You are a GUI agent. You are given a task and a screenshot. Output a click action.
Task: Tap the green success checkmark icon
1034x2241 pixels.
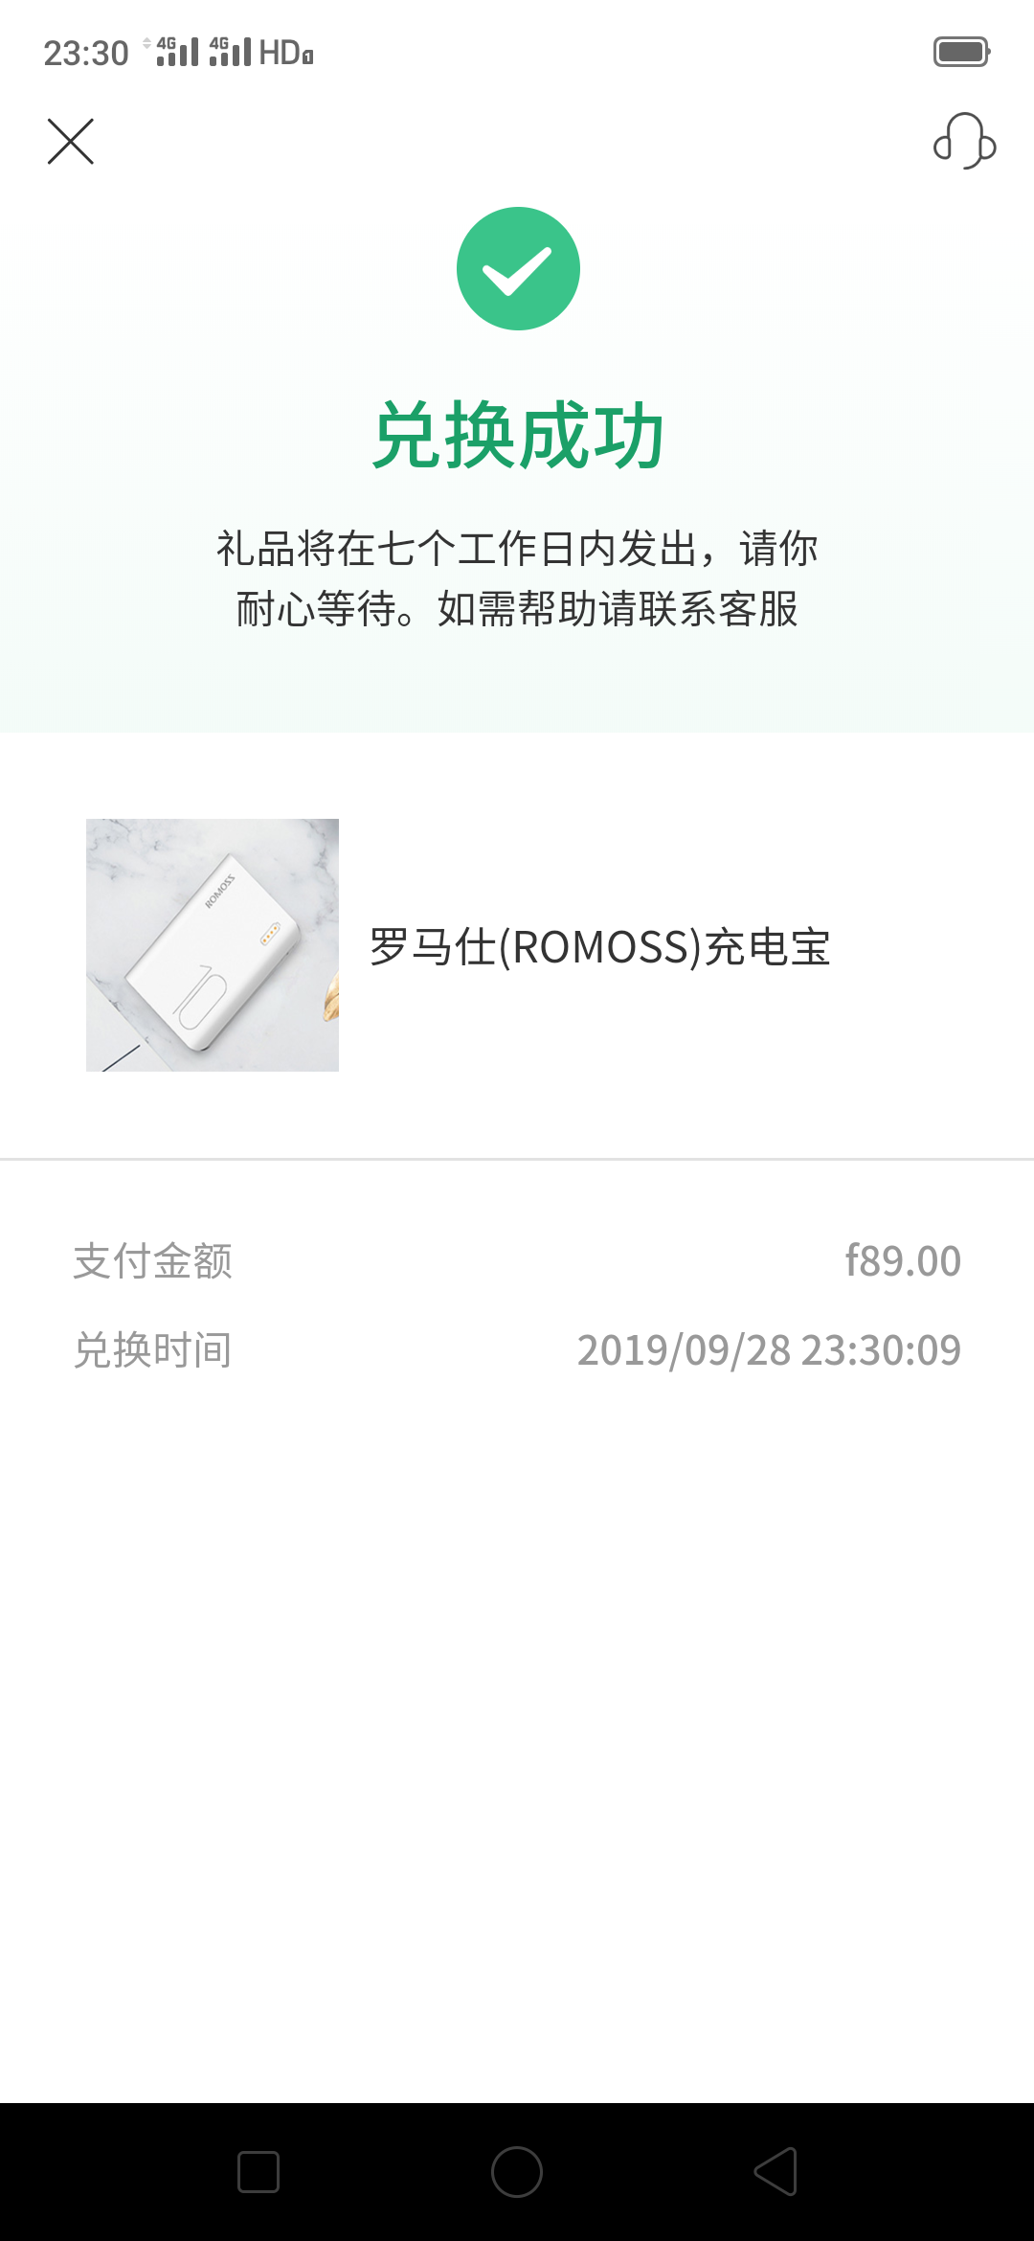tap(518, 269)
